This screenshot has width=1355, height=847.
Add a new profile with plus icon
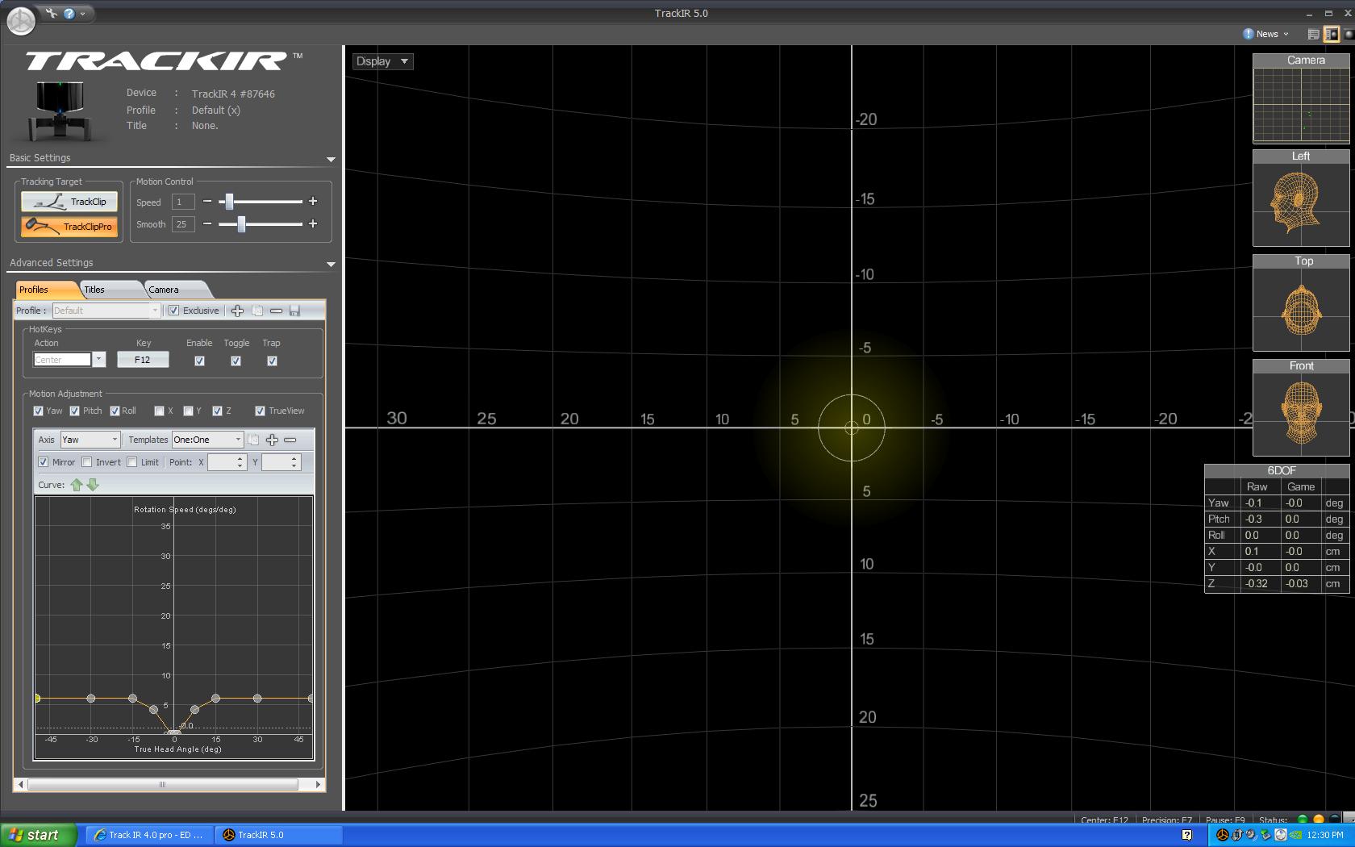pyautogui.click(x=237, y=311)
